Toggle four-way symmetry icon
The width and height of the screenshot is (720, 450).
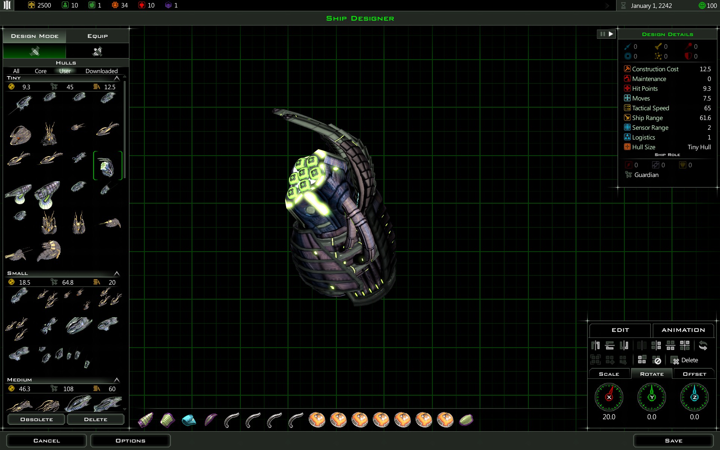pos(685,345)
